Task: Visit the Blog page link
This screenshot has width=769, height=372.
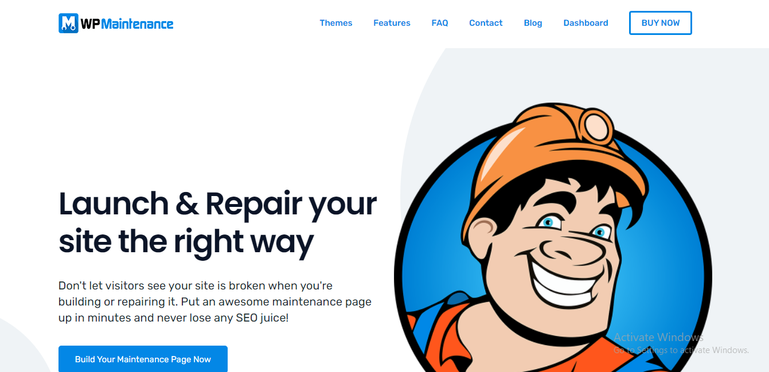Action: (533, 23)
